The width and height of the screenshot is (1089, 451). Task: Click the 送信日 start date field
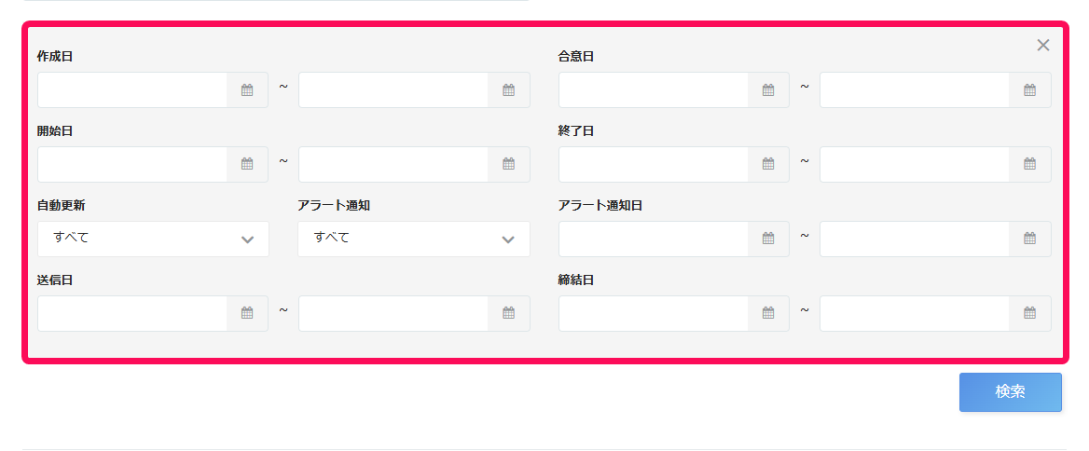(132, 314)
